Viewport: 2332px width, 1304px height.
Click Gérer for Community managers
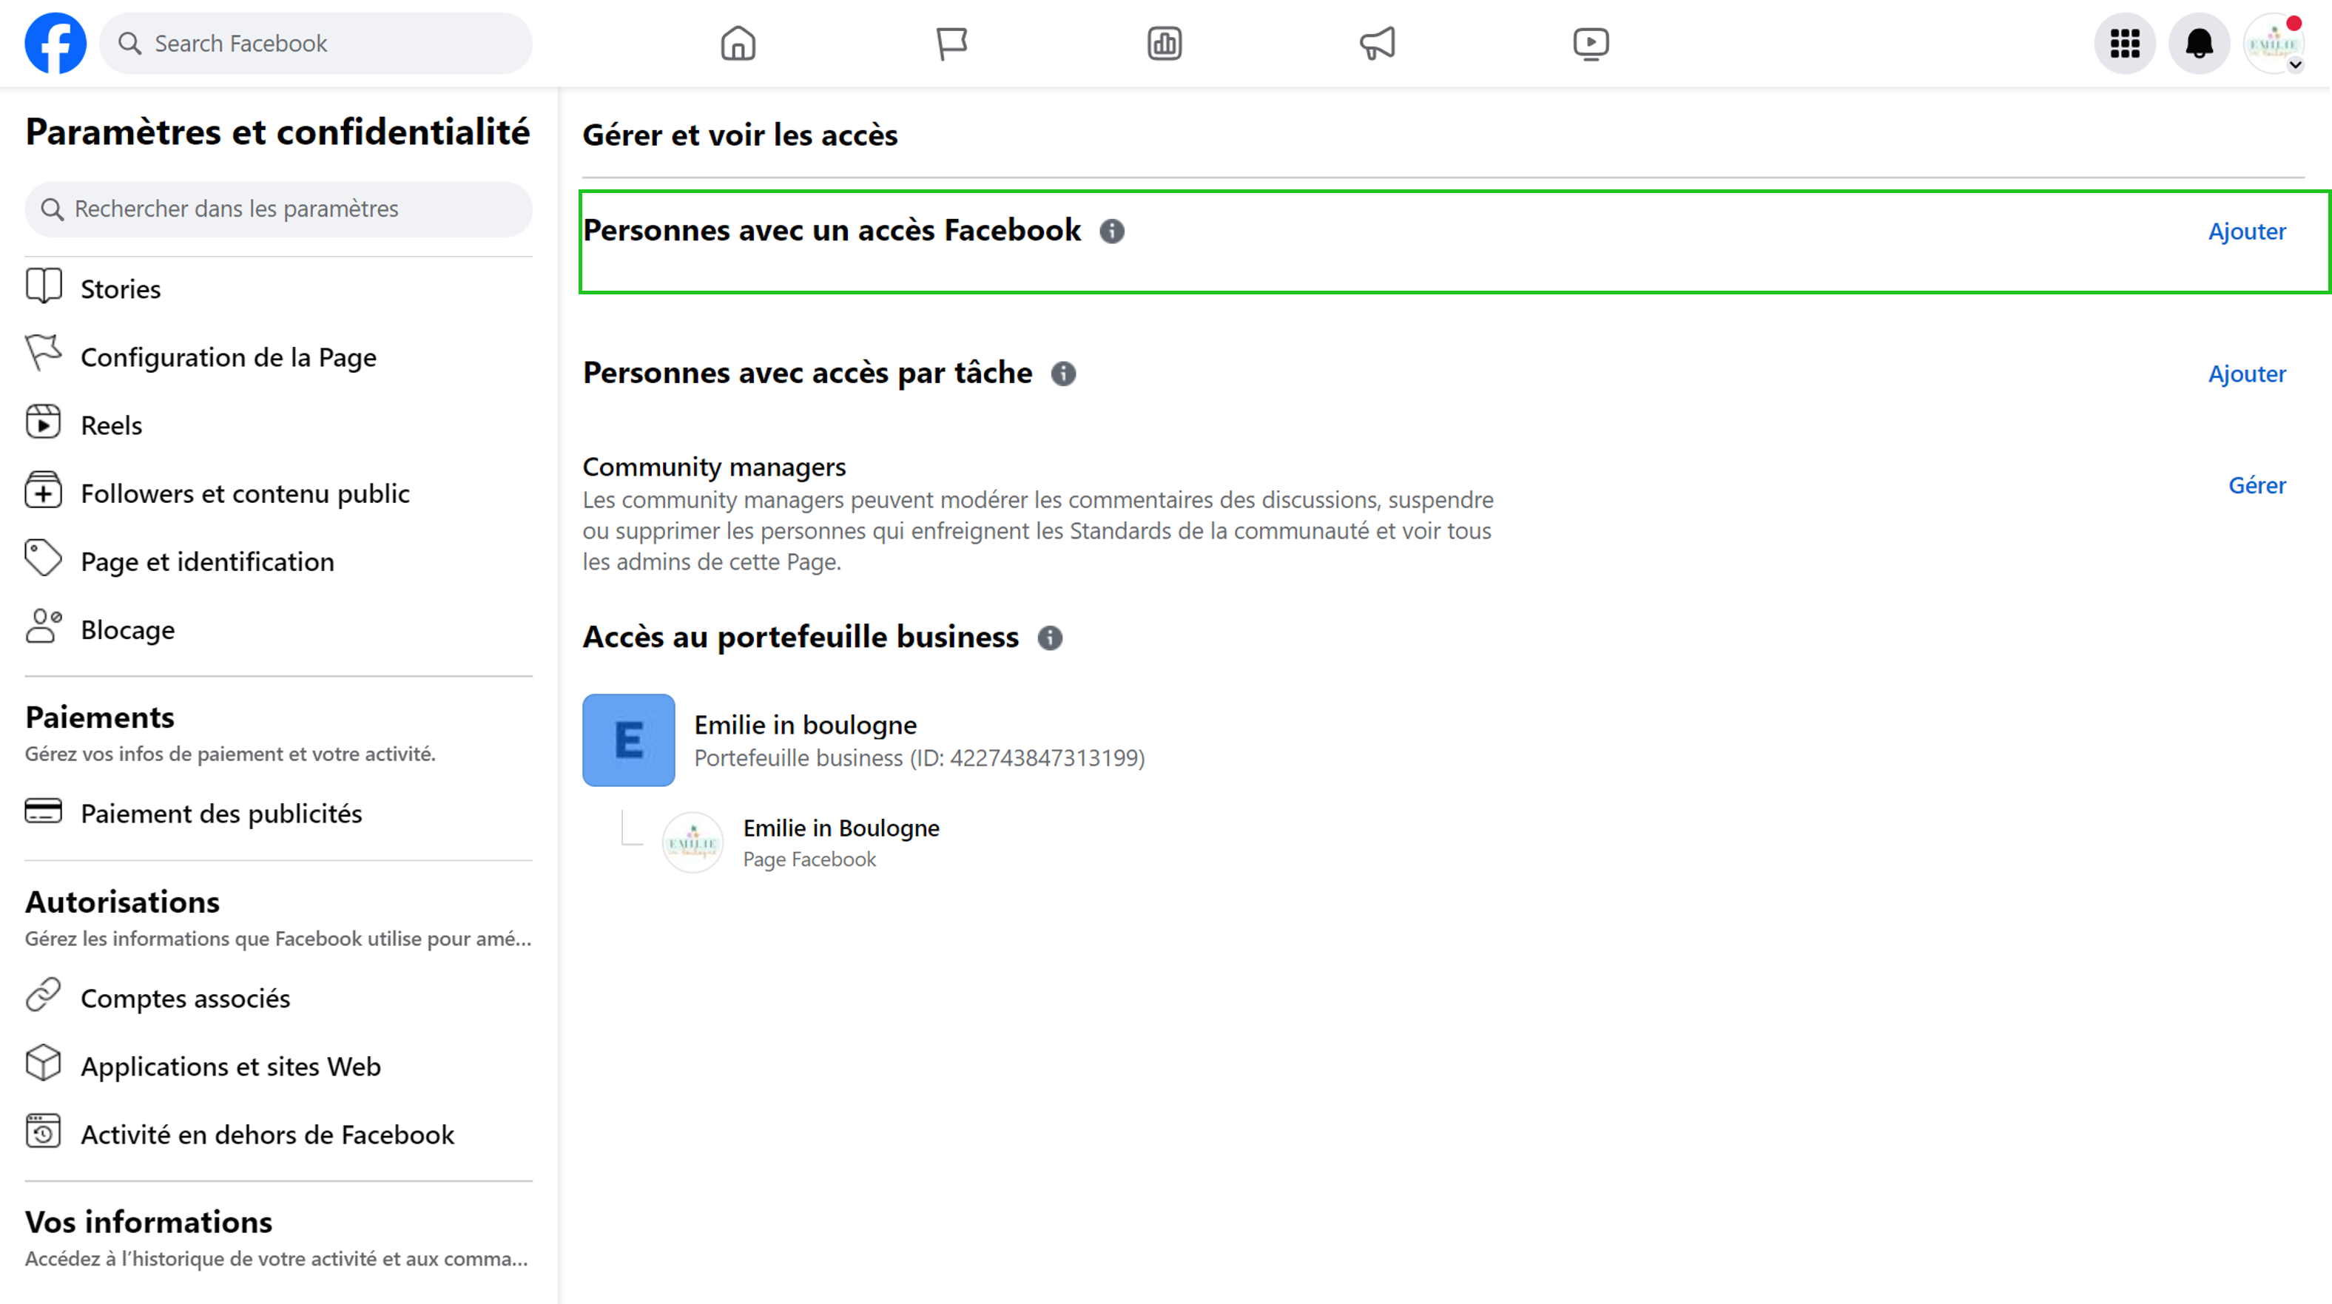pos(2257,485)
